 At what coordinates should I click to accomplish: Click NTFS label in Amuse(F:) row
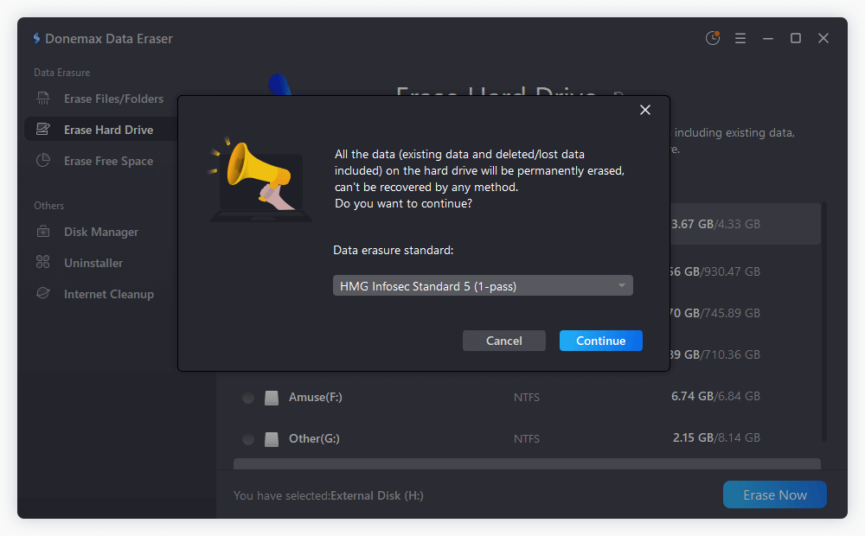[x=526, y=397]
